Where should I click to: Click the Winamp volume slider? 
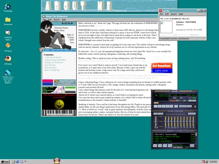175,101
